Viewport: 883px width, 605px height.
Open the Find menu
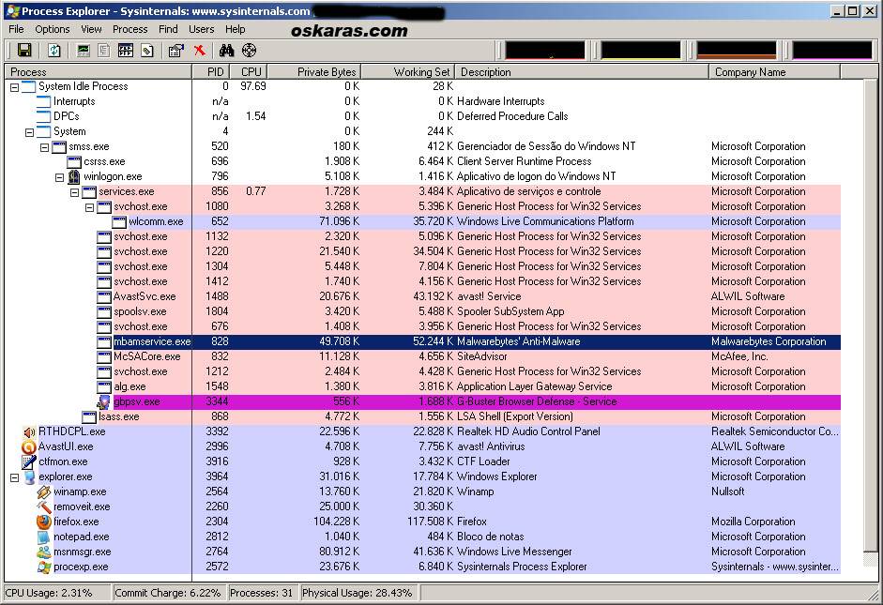pyautogui.click(x=168, y=29)
